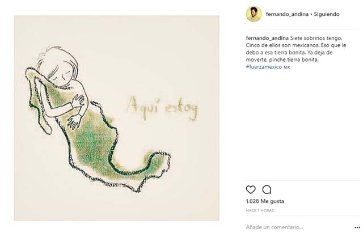Open the three-dot more options menu
Viewport: 363px width, 233px height.
357,227
